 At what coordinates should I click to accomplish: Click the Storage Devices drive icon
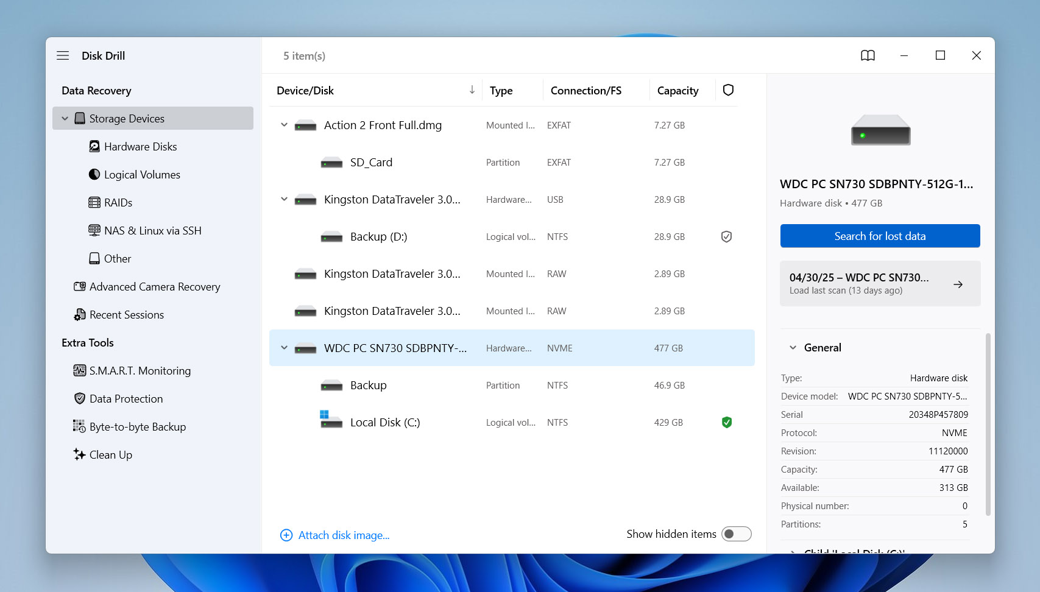(x=80, y=118)
